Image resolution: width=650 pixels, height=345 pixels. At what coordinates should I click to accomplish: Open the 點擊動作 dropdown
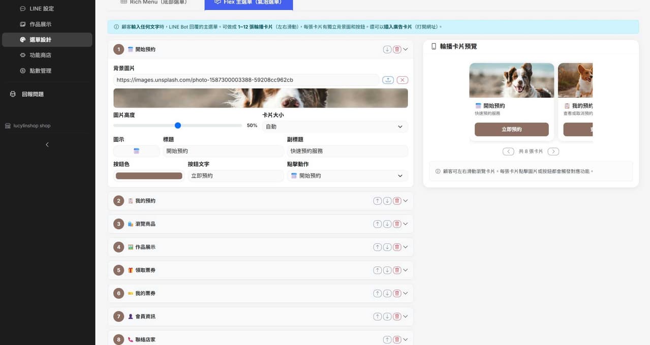348,176
